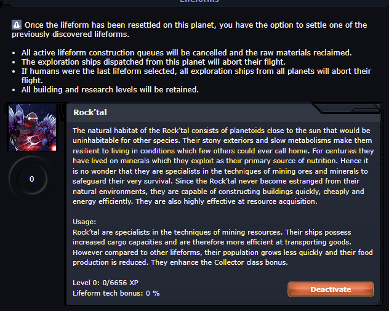Click the Lifeform tech bonus percentage
Screen dimensions: 389x311
116,293
